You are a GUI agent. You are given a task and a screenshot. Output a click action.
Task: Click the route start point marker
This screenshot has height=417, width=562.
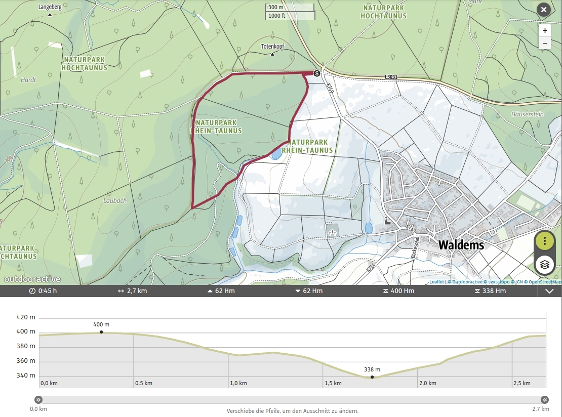(x=317, y=73)
